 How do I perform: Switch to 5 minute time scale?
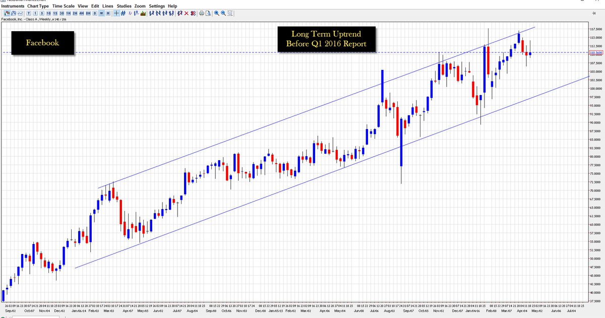click(42, 13)
